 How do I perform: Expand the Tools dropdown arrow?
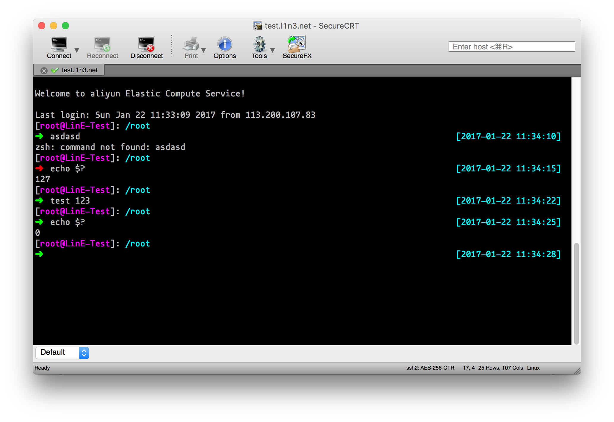(272, 50)
